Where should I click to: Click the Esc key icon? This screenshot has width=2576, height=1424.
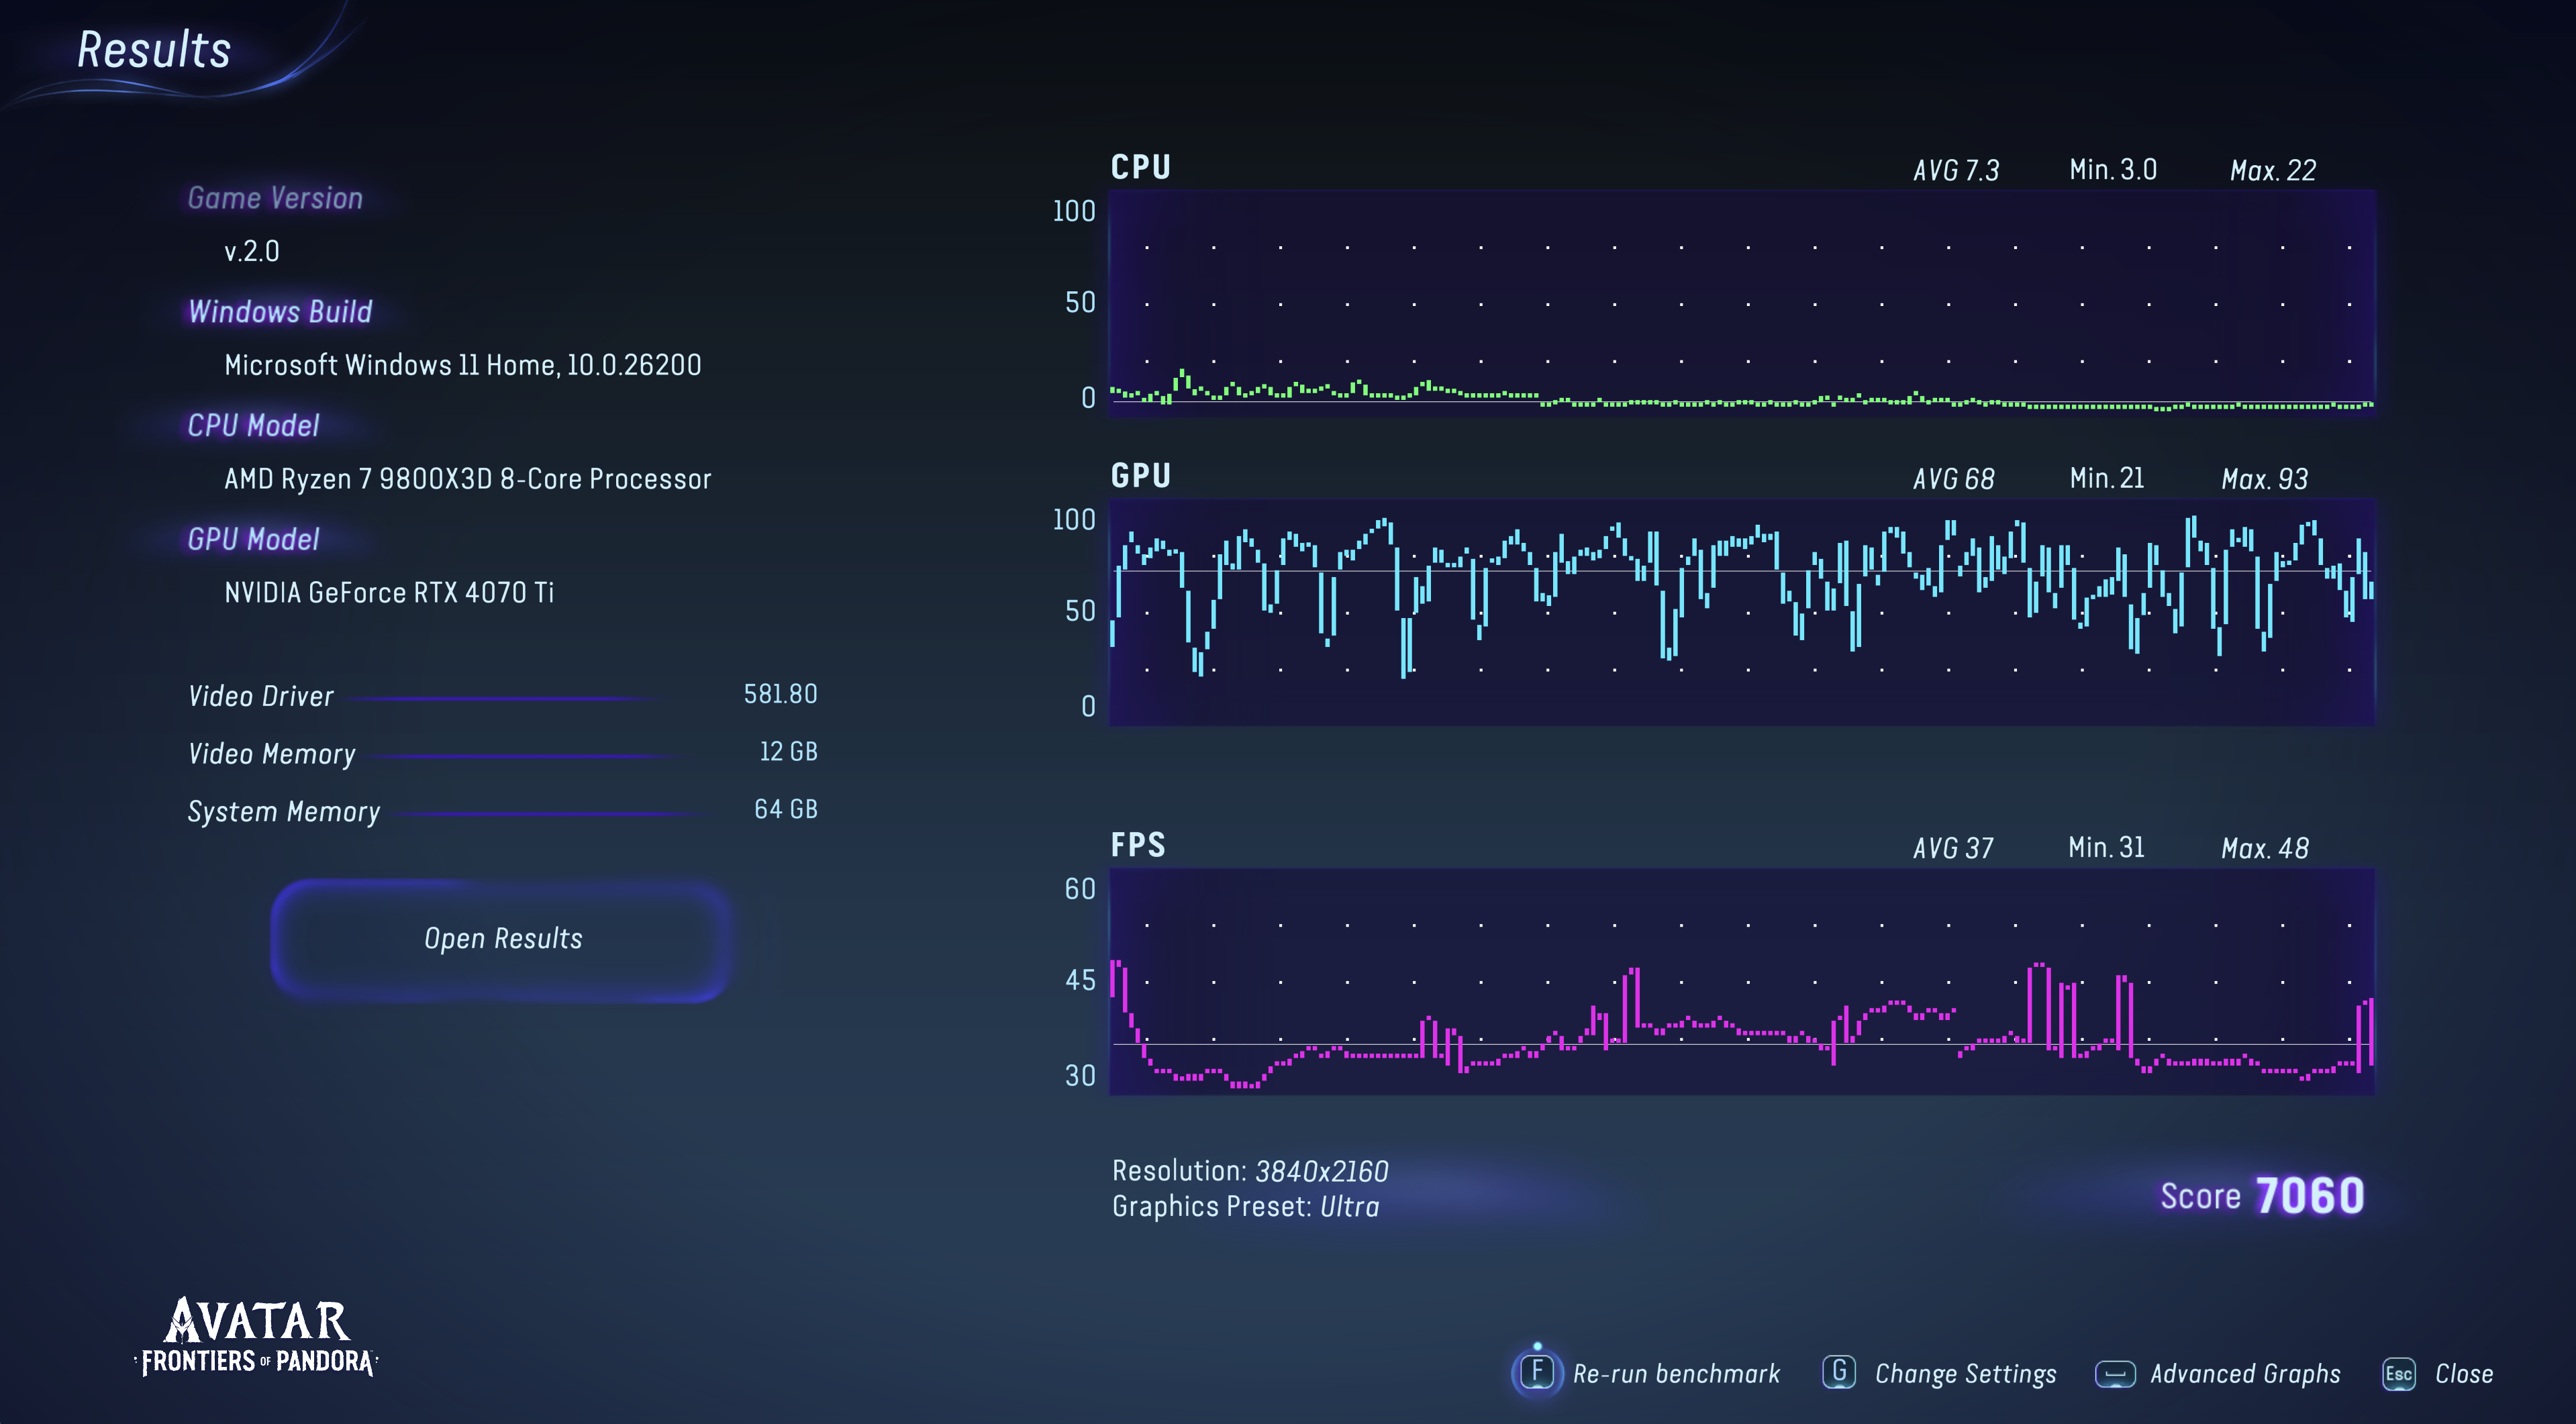point(2398,1374)
